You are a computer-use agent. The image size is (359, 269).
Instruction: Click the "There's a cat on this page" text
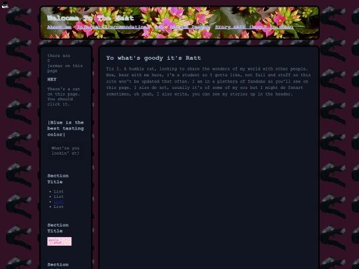64,96
